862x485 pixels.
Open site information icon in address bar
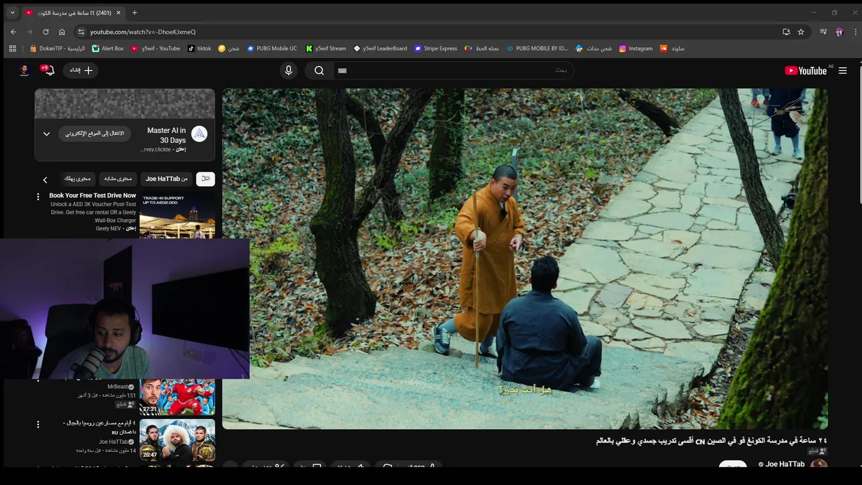pyautogui.click(x=81, y=32)
